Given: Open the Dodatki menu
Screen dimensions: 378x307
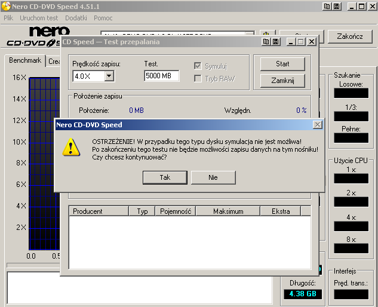Looking at the screenshot, I should 76,18.
